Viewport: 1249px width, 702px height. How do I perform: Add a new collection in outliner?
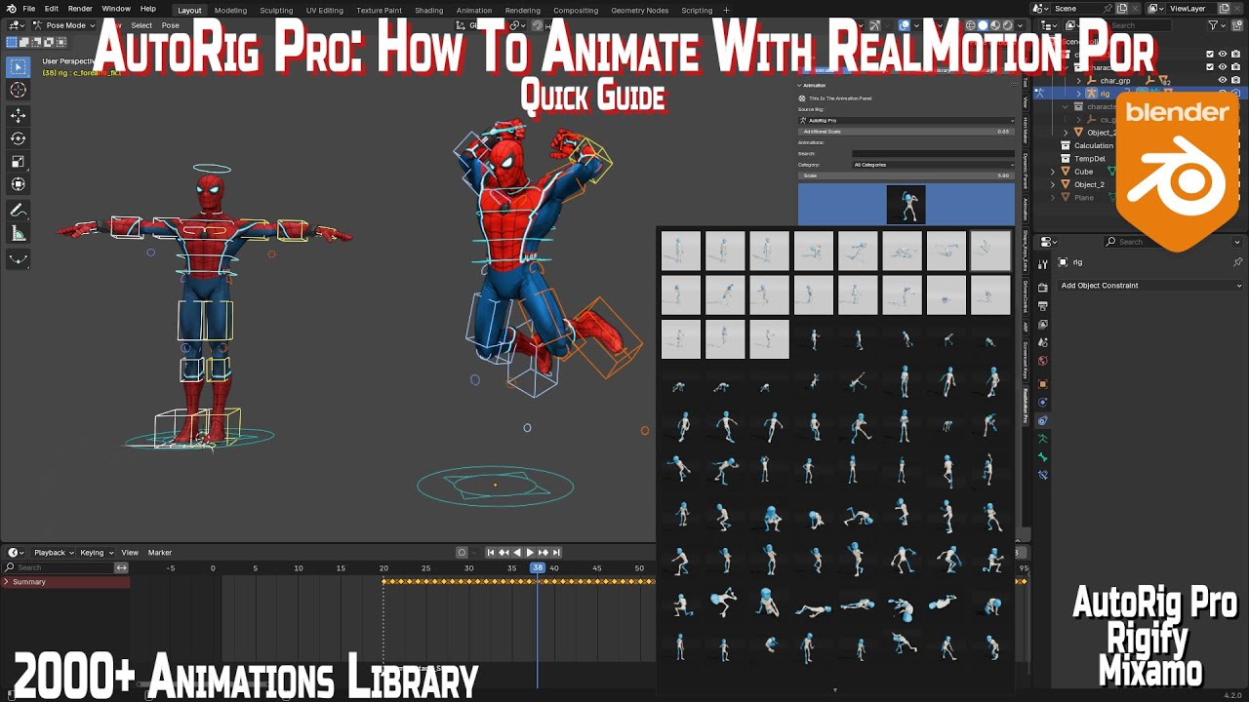coord(1237,25)
